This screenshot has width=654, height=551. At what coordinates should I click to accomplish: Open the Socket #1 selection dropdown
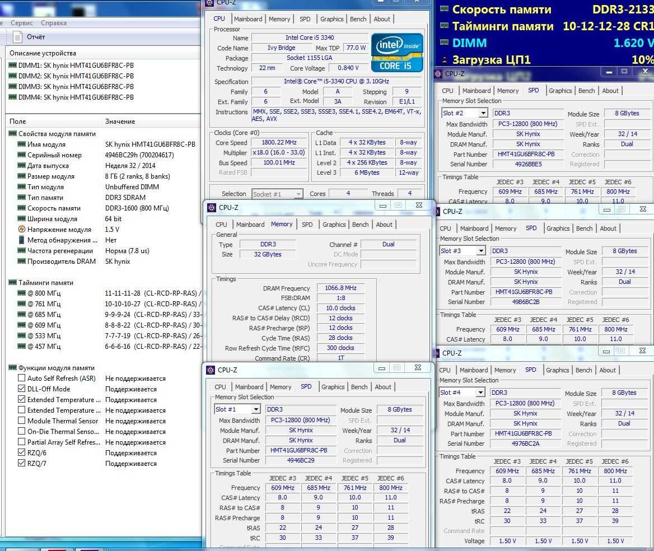[x=298, y=194]
